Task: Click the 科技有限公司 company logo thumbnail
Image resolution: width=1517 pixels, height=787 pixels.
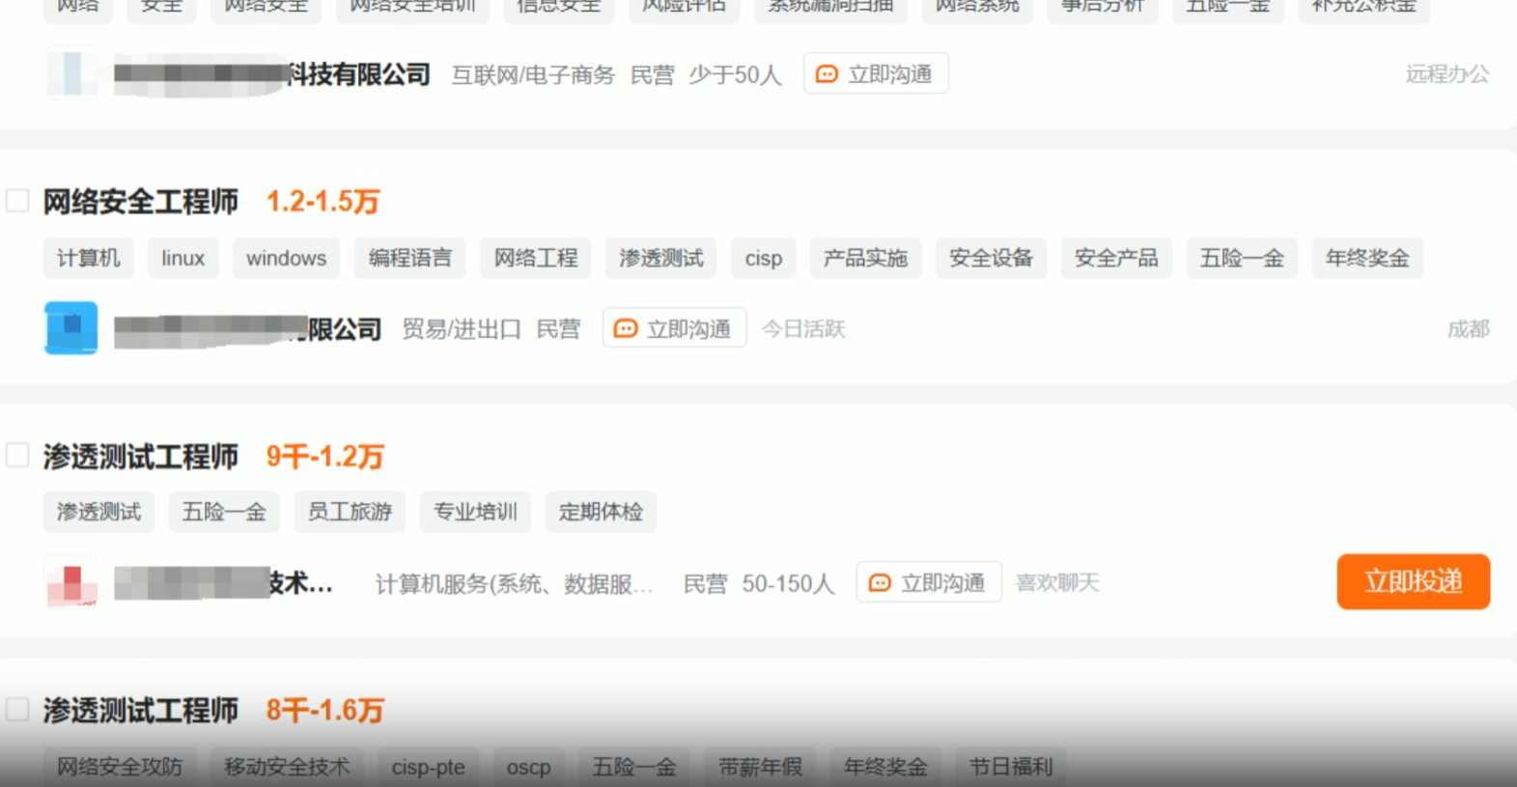Action: pos(70,73)
